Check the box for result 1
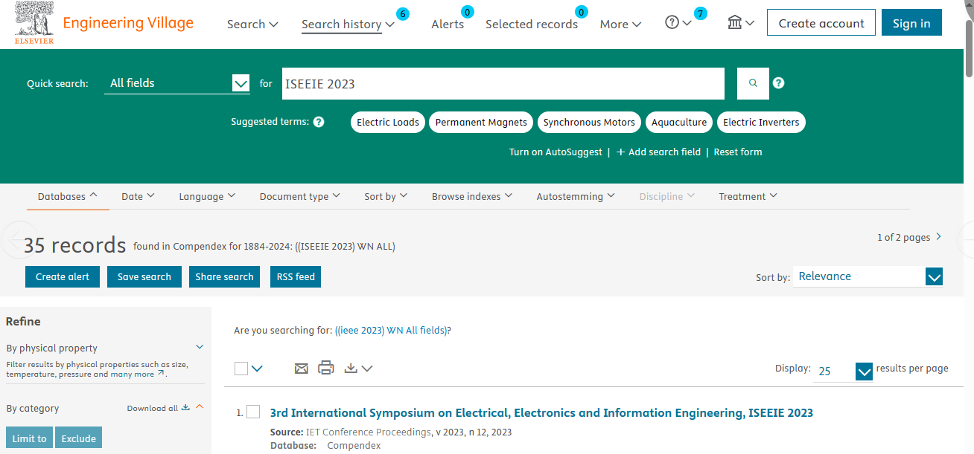Viewport: 974px width, 454px height. tap(253, 412)
